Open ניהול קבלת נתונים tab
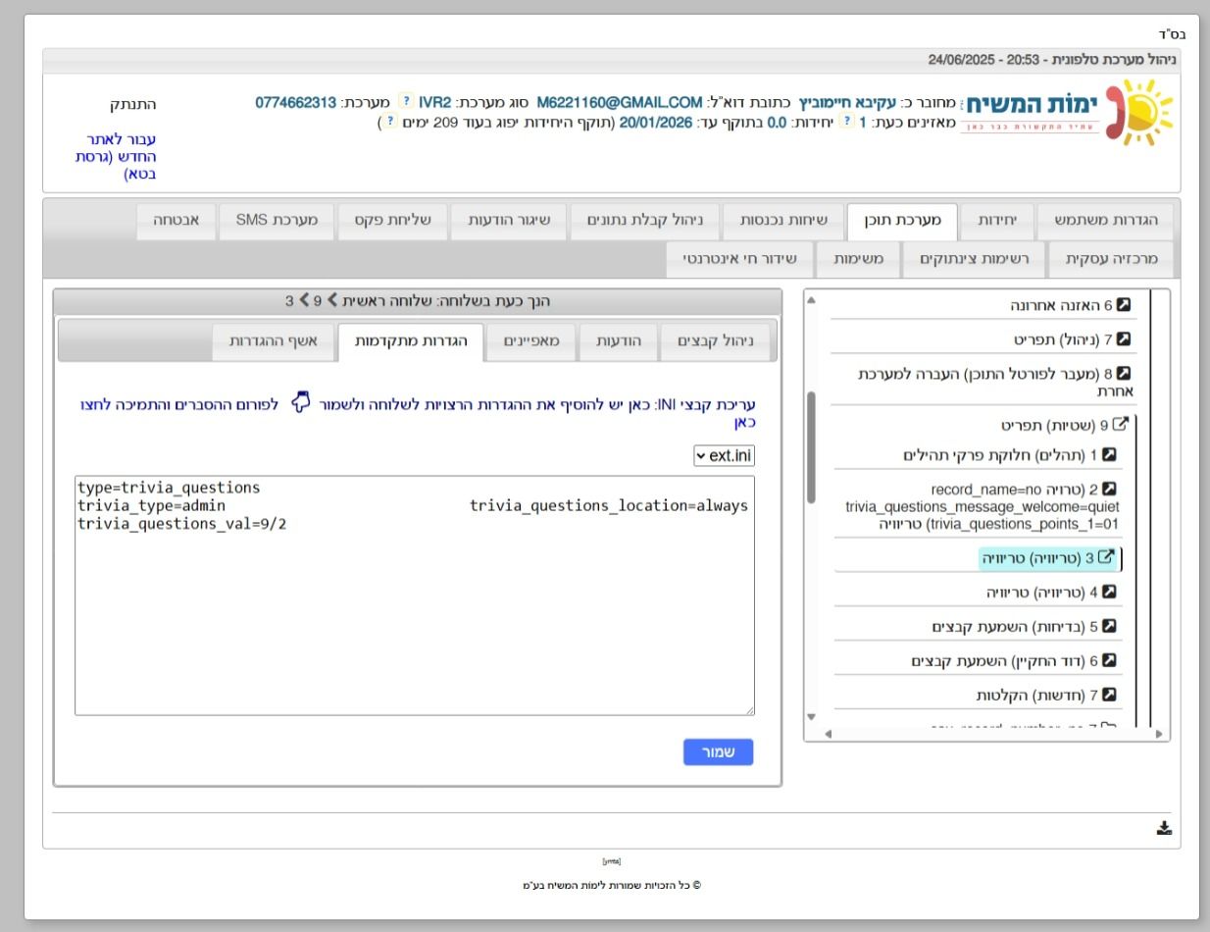This screenshot has width=1210, height=932. pyautogui.click(x=645, y=221)
